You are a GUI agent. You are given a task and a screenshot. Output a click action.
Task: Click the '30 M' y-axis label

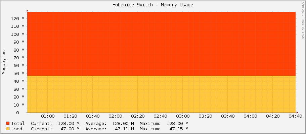pyautogui.click(x=19, y=89)
